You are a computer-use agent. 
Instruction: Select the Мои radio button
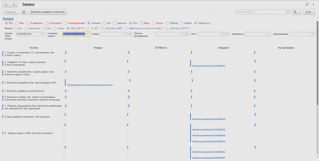pyautogui.click(x=17, y=23)
